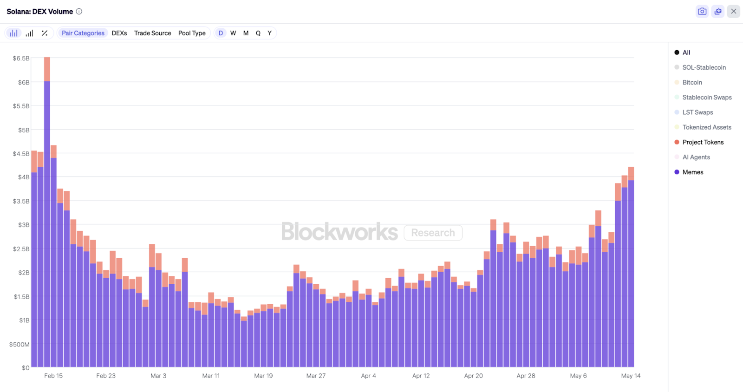Click the Feb 15 x-axis label
This screenshot has height=392, width=743.
point(53,376)
